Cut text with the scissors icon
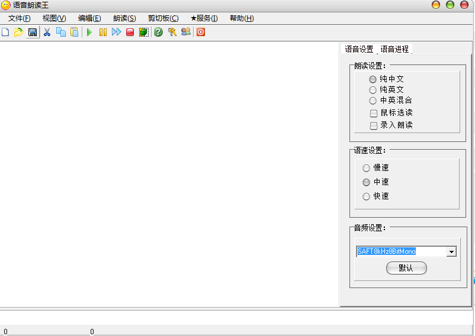475x336 pixels. [47, 32]
